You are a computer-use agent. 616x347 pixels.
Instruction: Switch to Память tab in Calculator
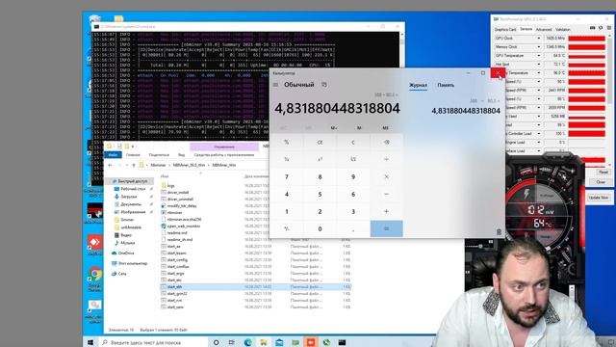(x=446, y=85)
